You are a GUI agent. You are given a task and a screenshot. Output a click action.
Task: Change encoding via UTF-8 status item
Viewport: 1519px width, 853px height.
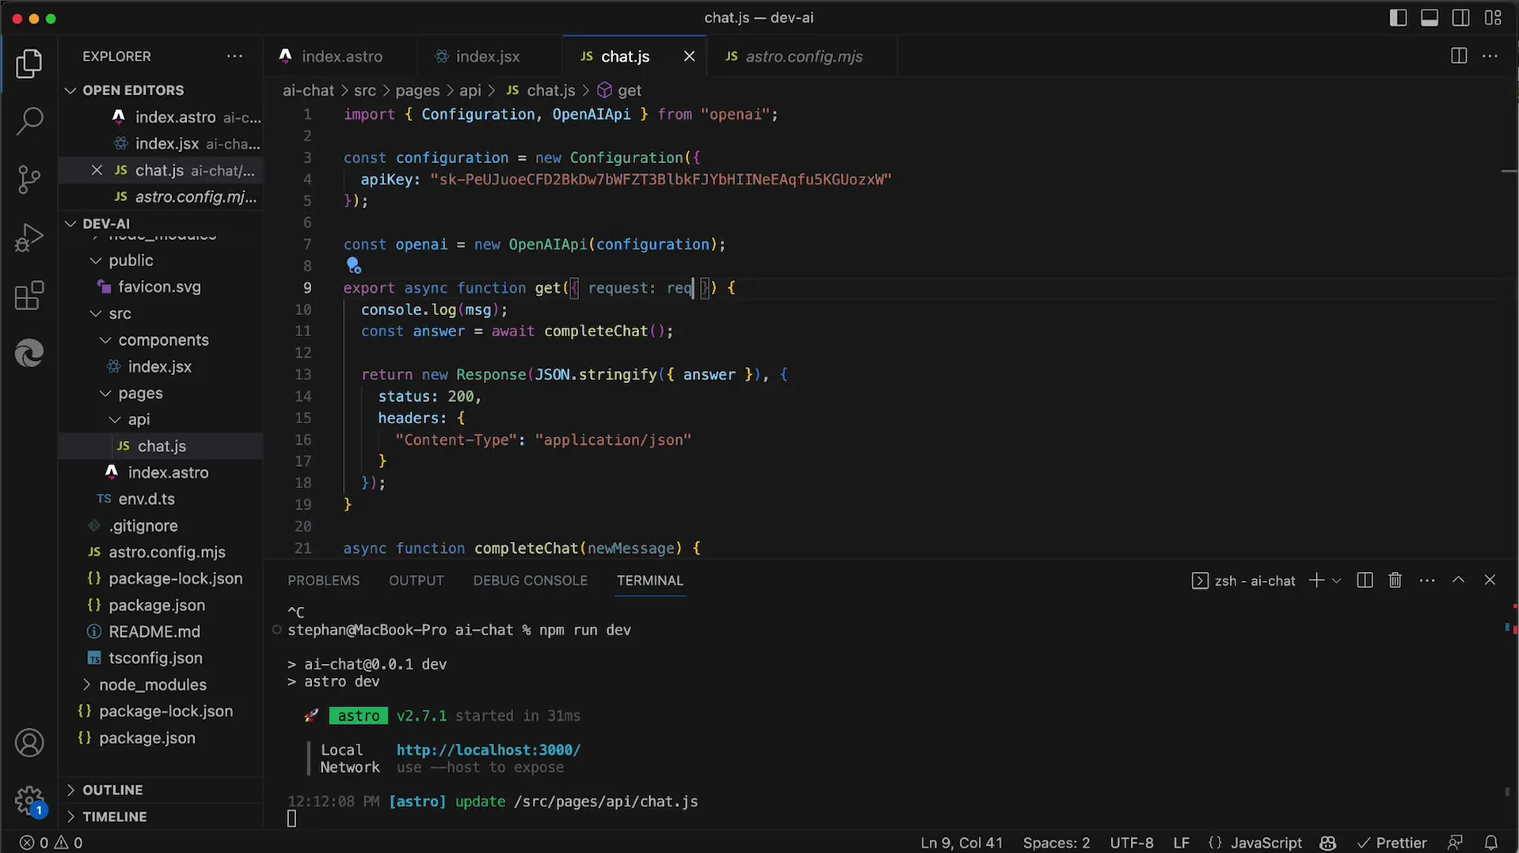1131,843
